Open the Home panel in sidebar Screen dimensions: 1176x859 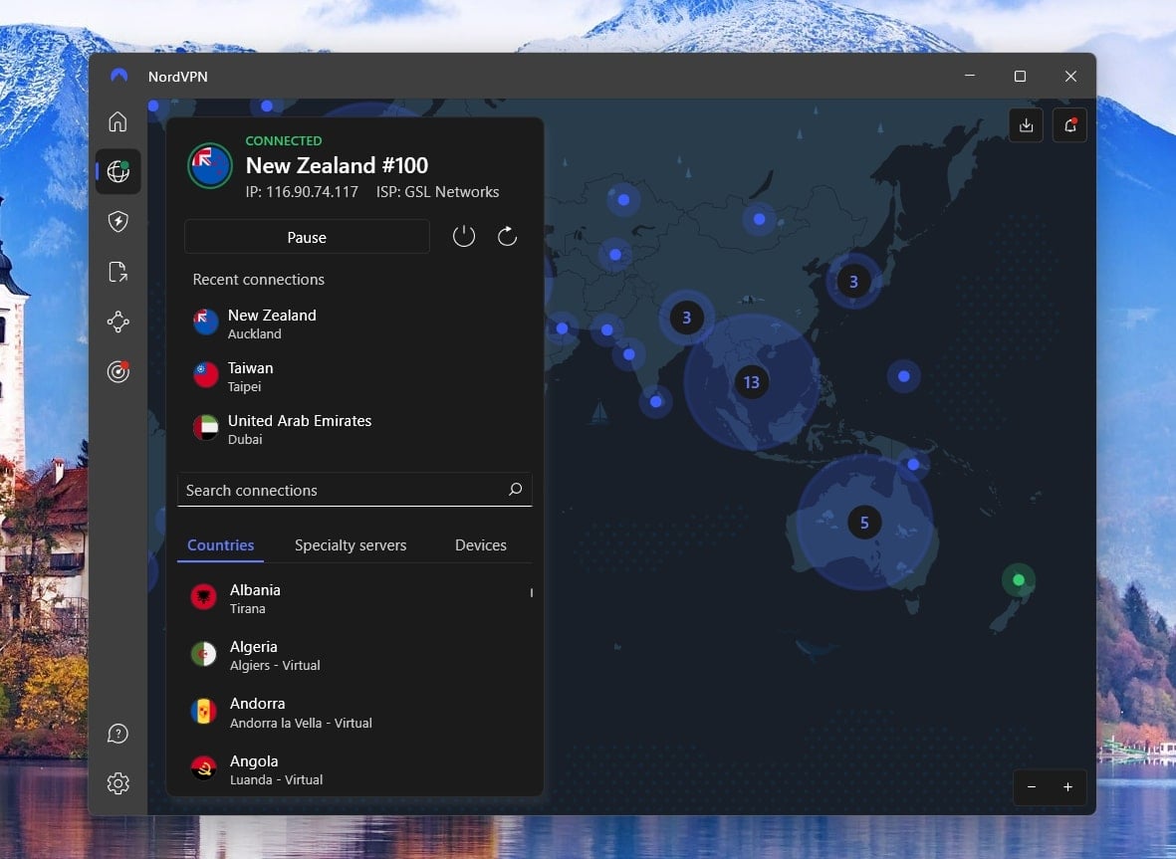118,120
